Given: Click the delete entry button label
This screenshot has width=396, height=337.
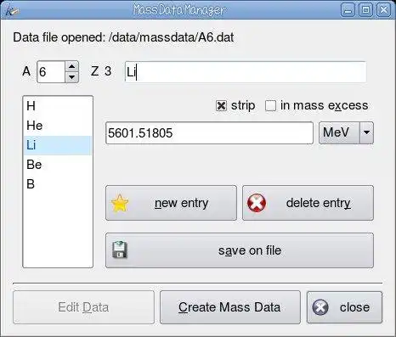Looking at the screenshot, I should (x=319, y=203).
